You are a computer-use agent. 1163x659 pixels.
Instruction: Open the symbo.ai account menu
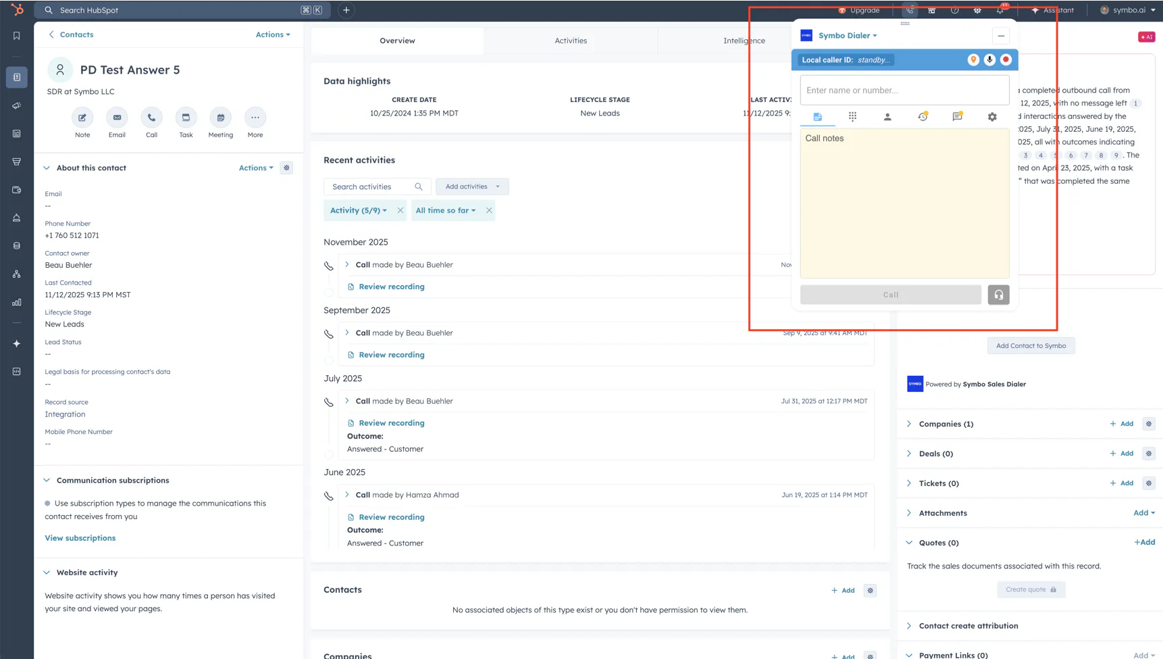pyautogui.click(x=1128, y=10)
